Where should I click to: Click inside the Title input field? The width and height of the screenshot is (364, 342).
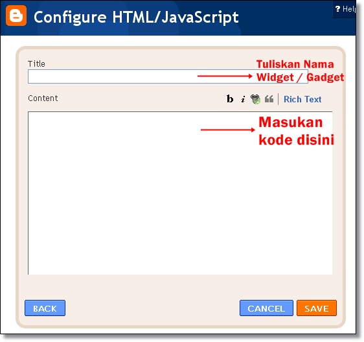pos(168,76)
